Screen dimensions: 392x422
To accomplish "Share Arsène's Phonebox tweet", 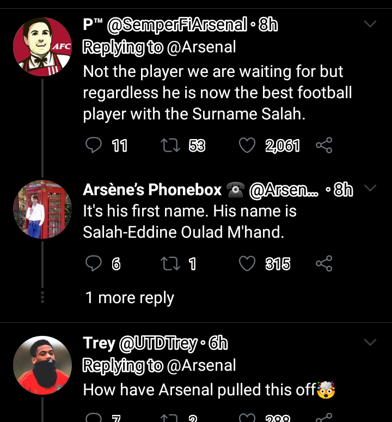I will tap(324, 264).
